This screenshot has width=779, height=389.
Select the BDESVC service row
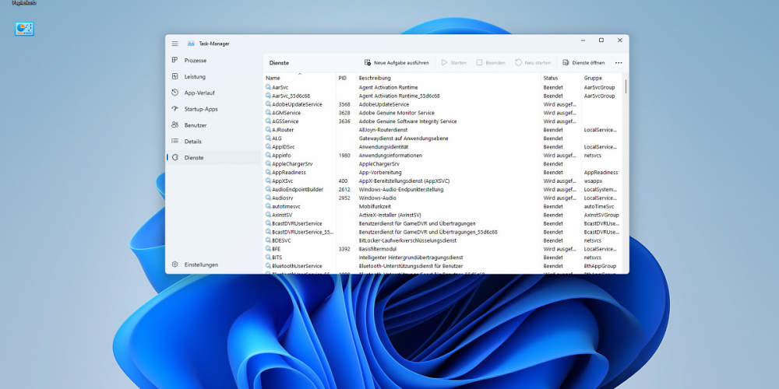coord(442,240)
